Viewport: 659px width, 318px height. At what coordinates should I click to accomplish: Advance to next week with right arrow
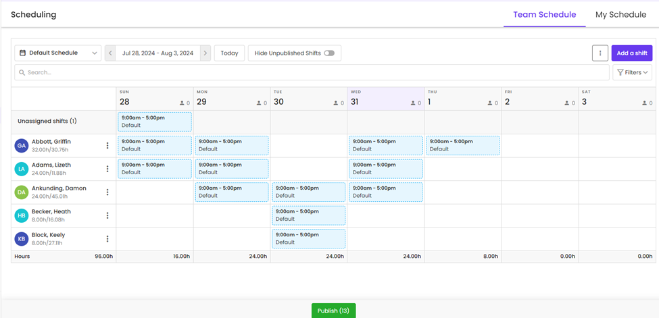[205, 53]
